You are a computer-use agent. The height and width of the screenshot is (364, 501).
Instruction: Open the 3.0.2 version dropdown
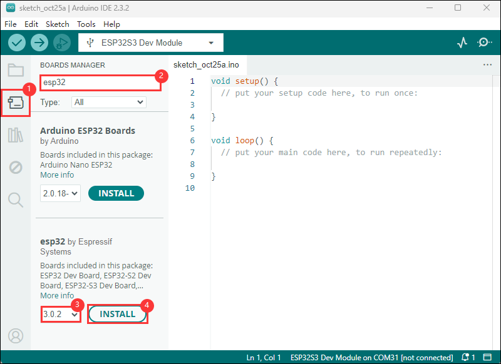coord(61,314)
